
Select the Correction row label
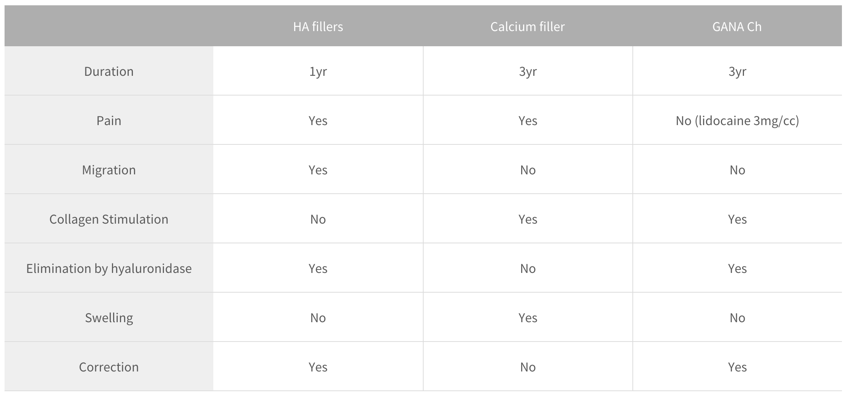pos(109,367)
